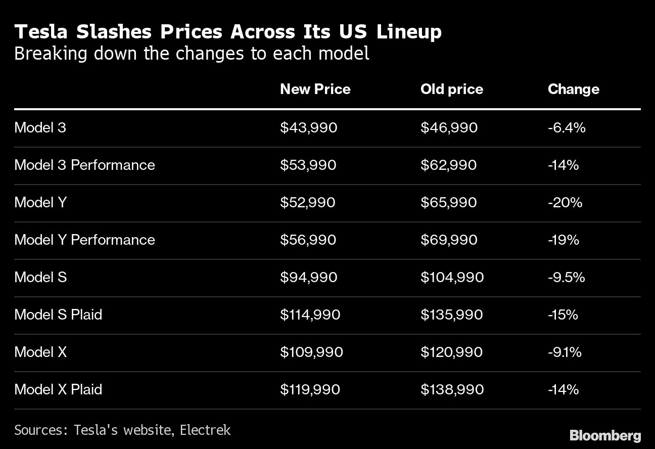
Task: Click the $43,990 new price cell
Action: (x=308, y=127)
